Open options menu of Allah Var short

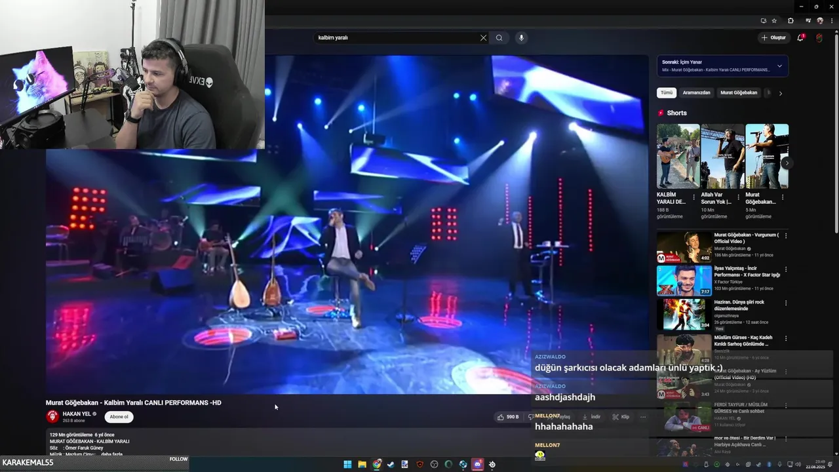[738, 197]
